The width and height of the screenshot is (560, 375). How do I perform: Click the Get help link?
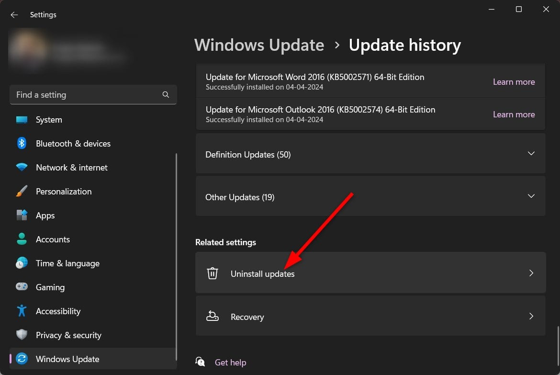[x=230, y=363]
